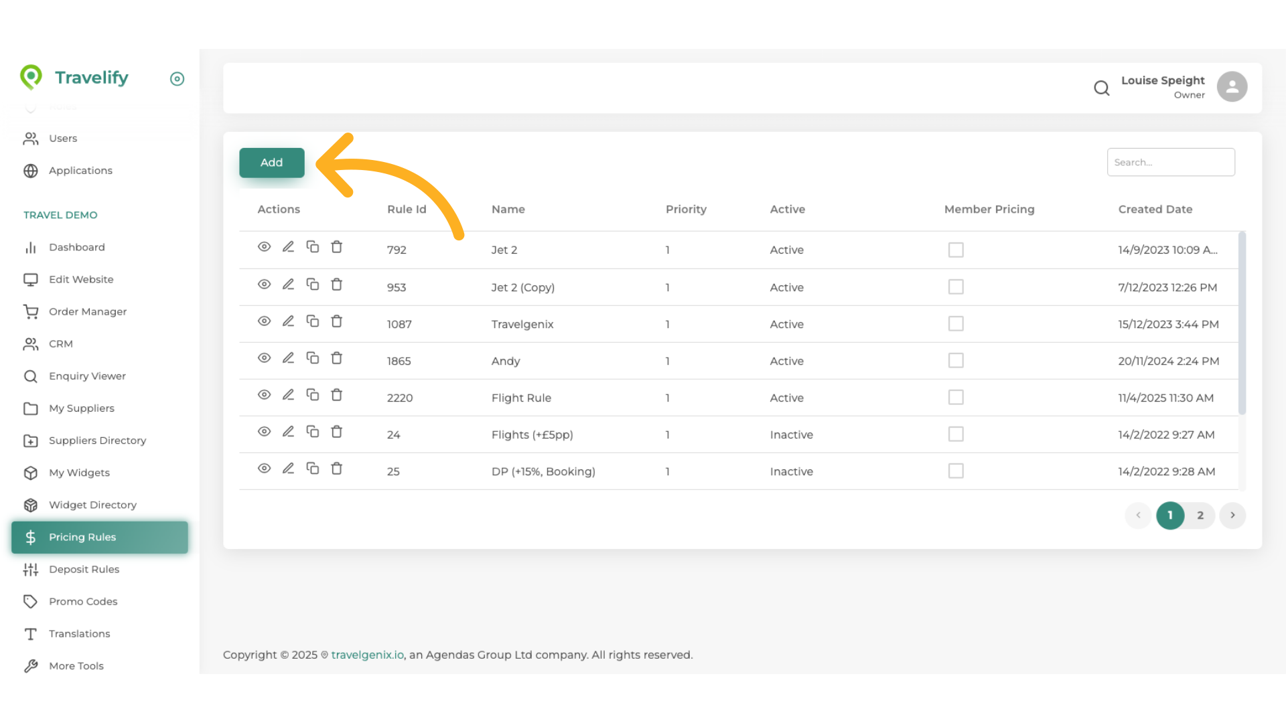Check Member Pricing box for Flight Rule
1286x723 pixels.
pos(956,398)
